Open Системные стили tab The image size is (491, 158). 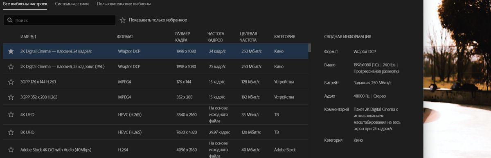(72, 4)
